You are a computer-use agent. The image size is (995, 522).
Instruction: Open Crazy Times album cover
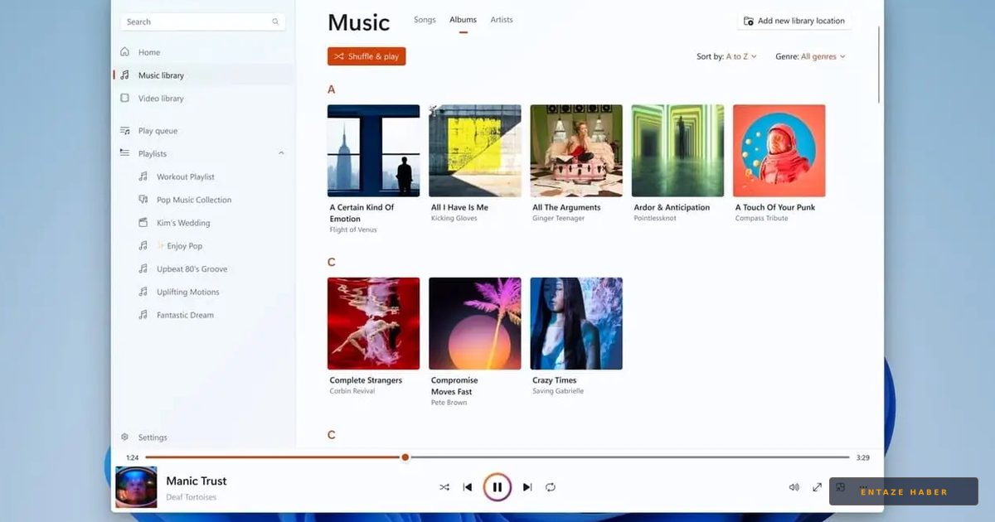click(576, 324)
